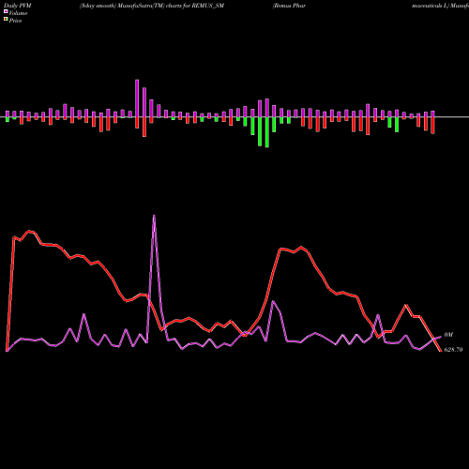Click the tallest magenta volume bar

point(137,98)
